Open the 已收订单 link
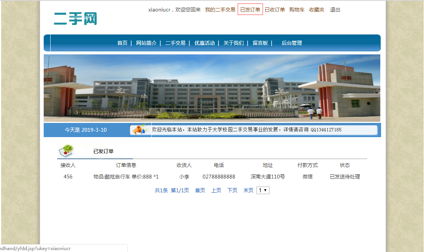Screen dimensions: 424x252 (275, 10)
